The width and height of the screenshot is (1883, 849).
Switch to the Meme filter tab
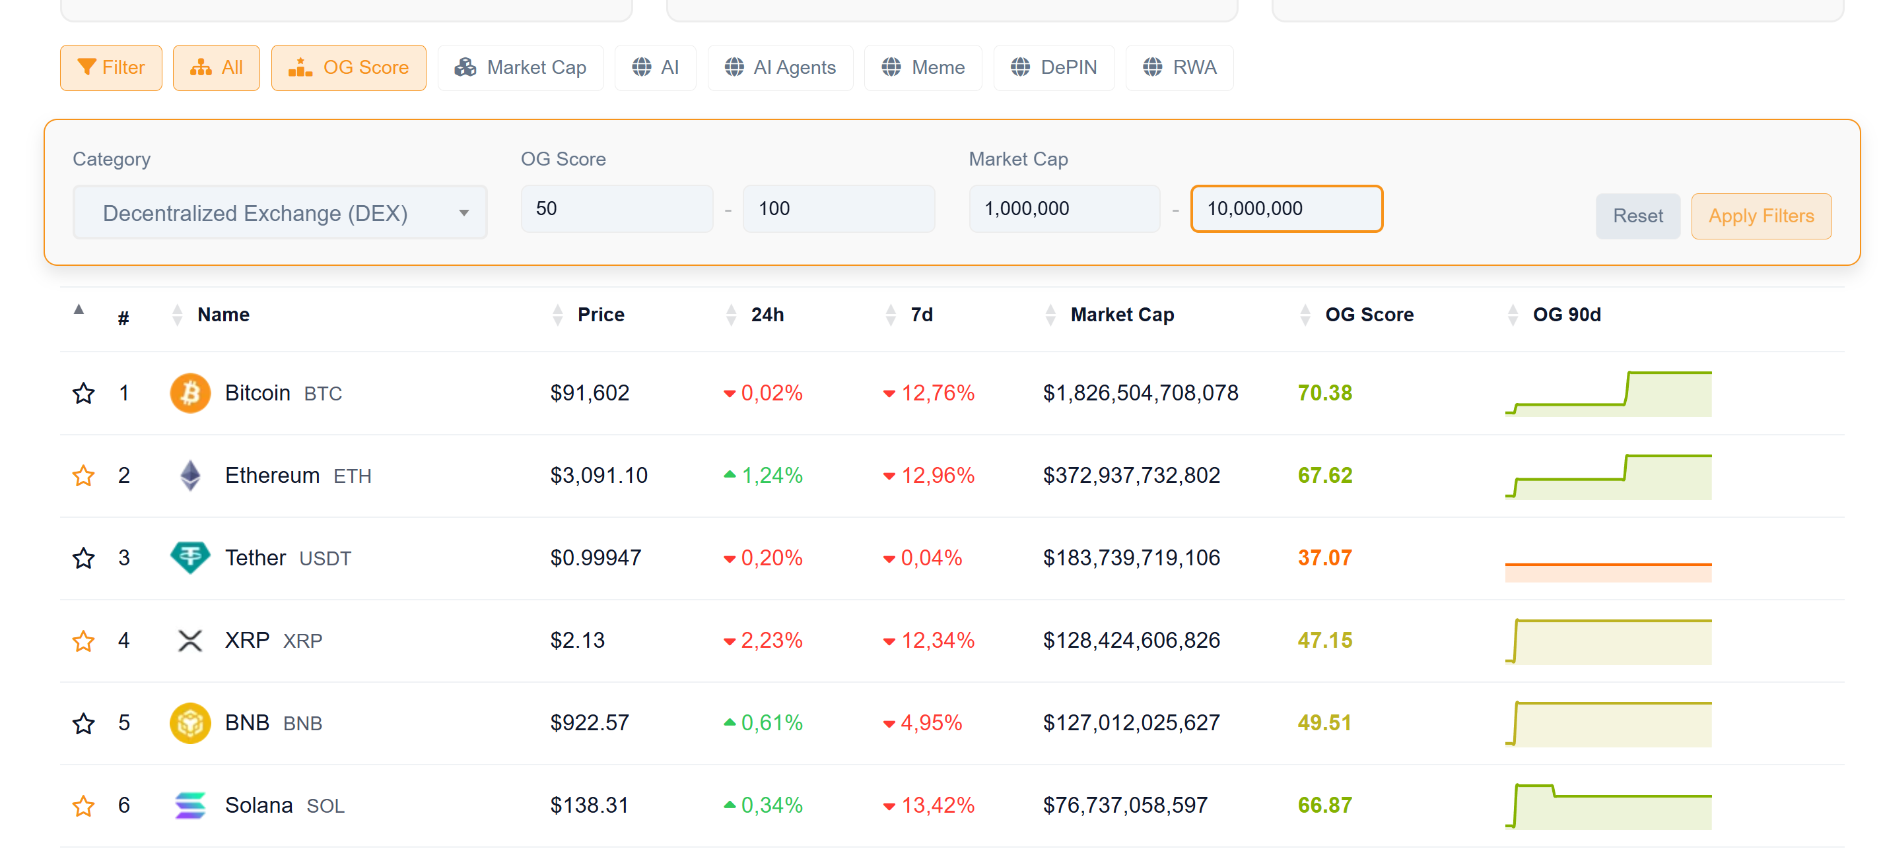pyautogui.click(x=922, y=67)
